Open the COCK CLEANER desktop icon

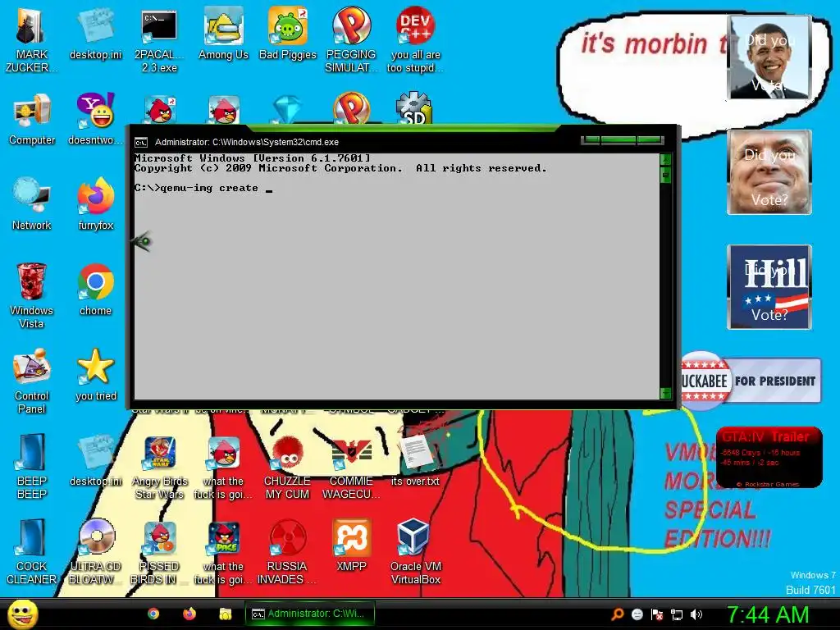(32, 552)
